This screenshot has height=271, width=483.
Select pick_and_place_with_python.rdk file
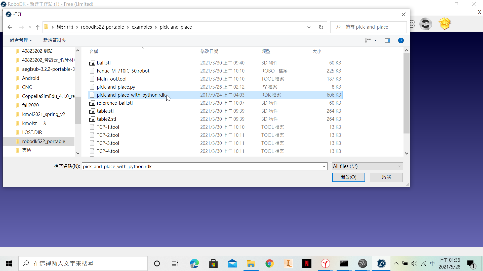pyautogui.click(x=215, y=95)
